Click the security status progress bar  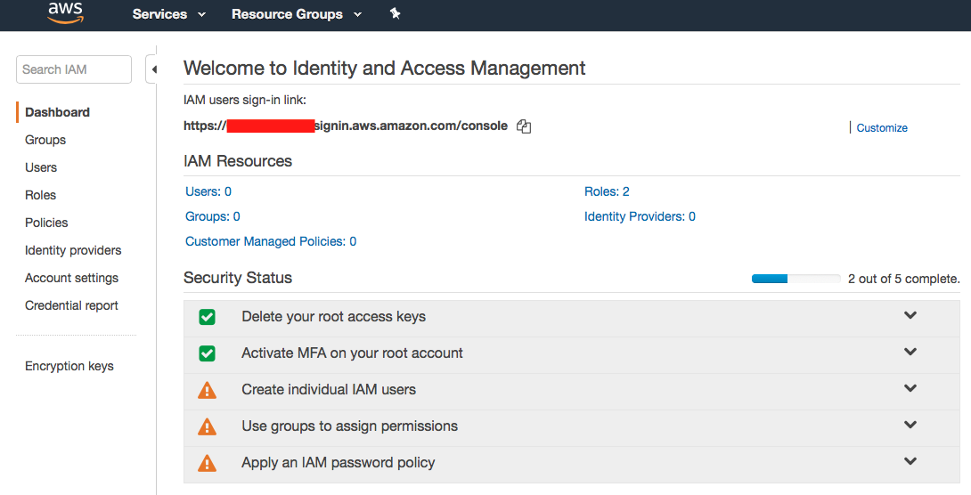796,279
